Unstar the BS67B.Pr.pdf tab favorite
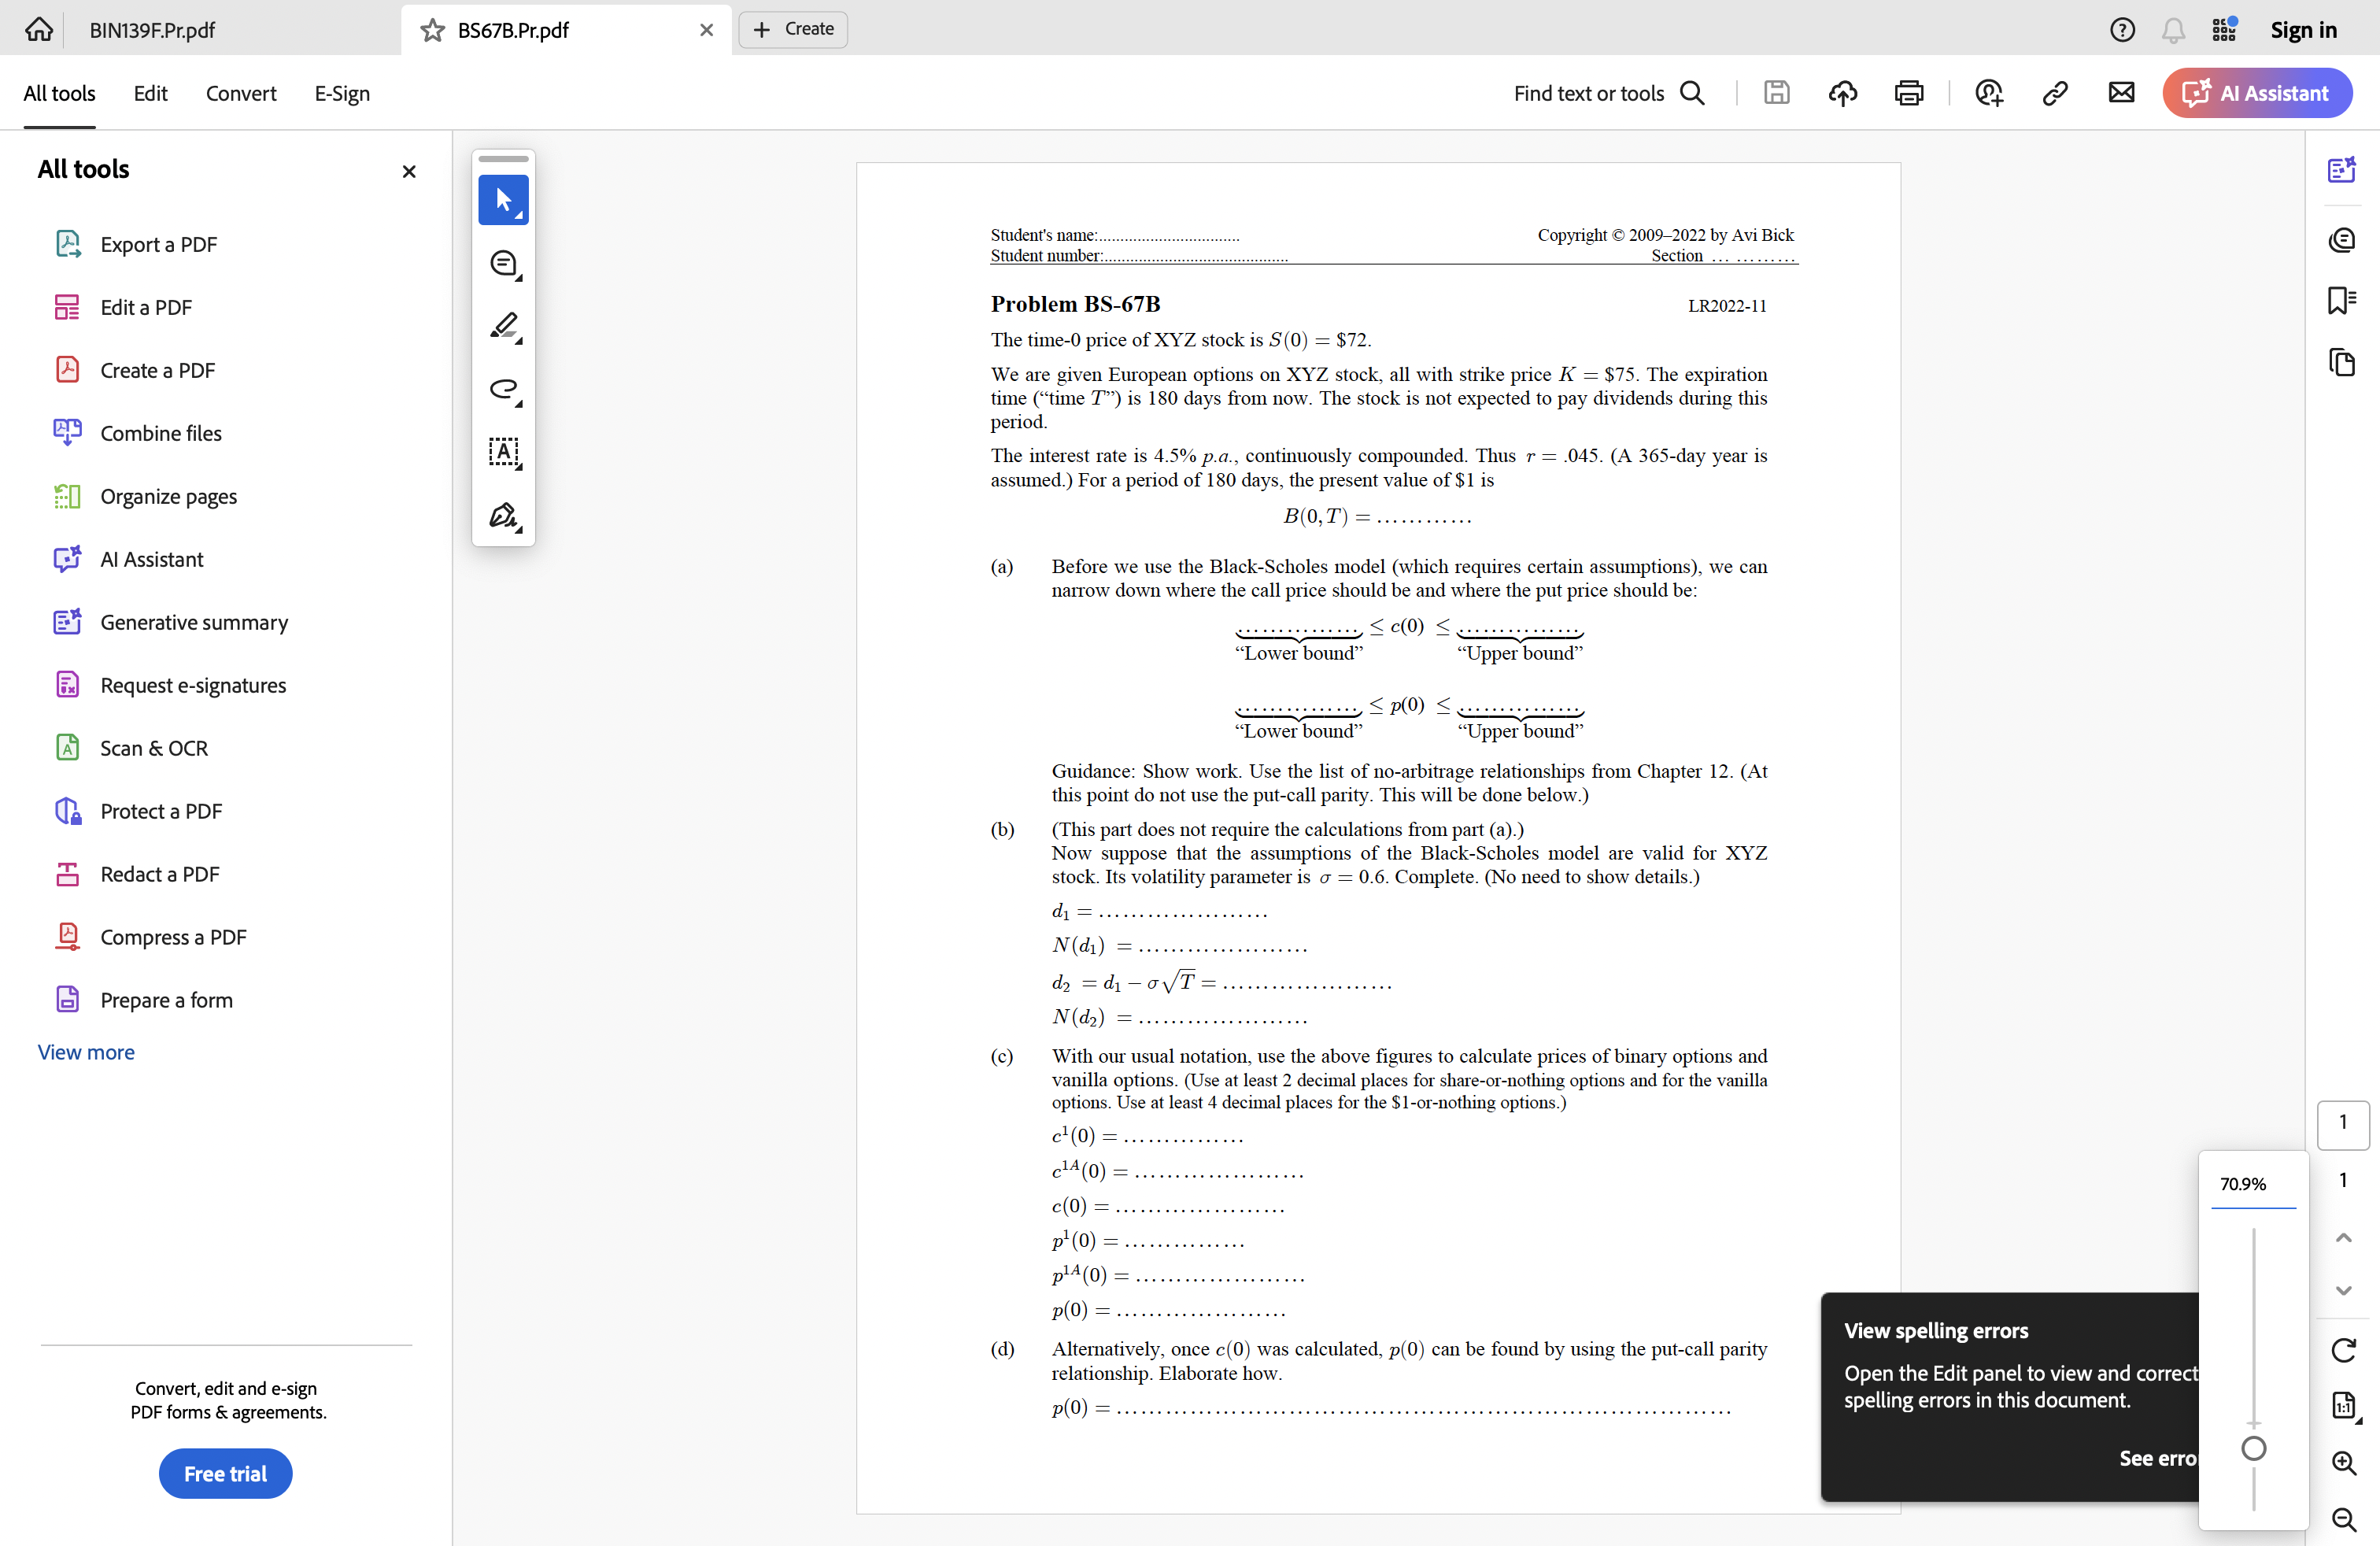 click(431, 30)
